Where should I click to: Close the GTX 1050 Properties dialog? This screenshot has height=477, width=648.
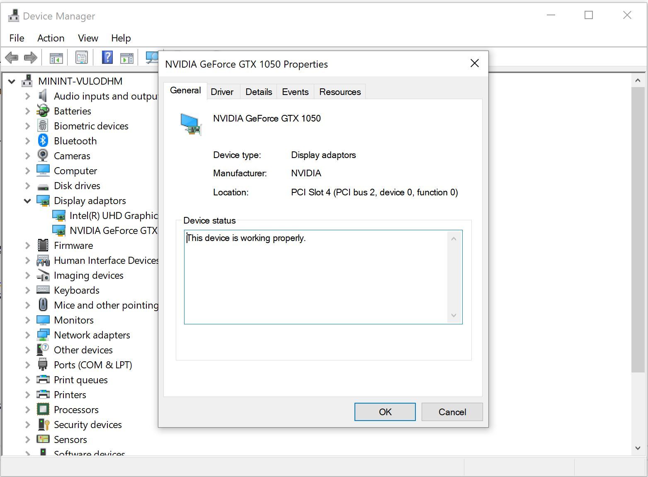tap(475, 63)
